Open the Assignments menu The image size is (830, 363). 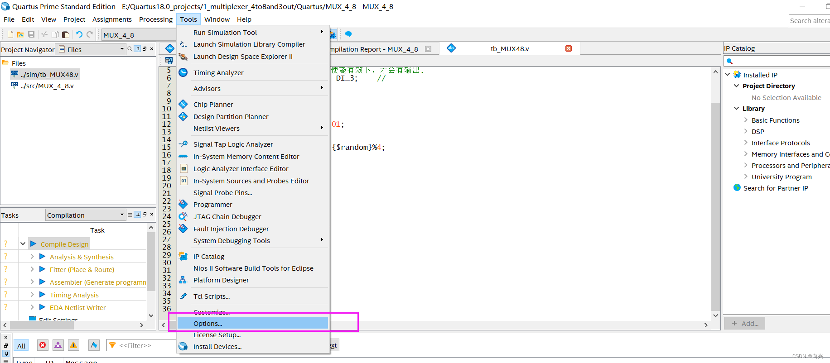[112, 19]
